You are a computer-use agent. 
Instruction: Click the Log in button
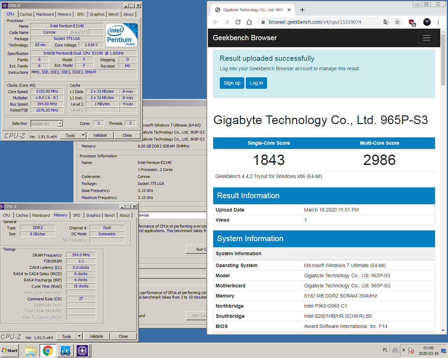256,83
